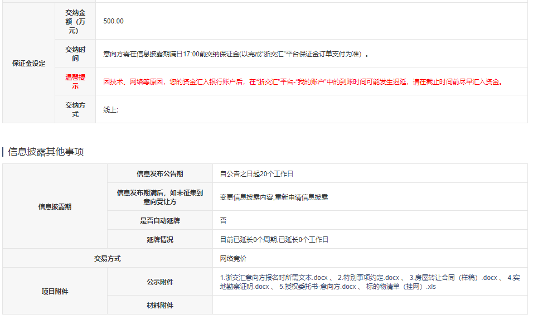The image size is (538, 319).
Task: Click the 是否自动延牌 label cell
Action: coord(159,220)
